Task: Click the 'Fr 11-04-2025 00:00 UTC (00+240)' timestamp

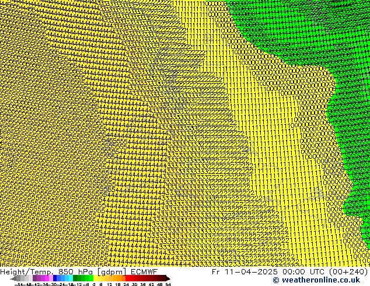Action: point(290,271)
